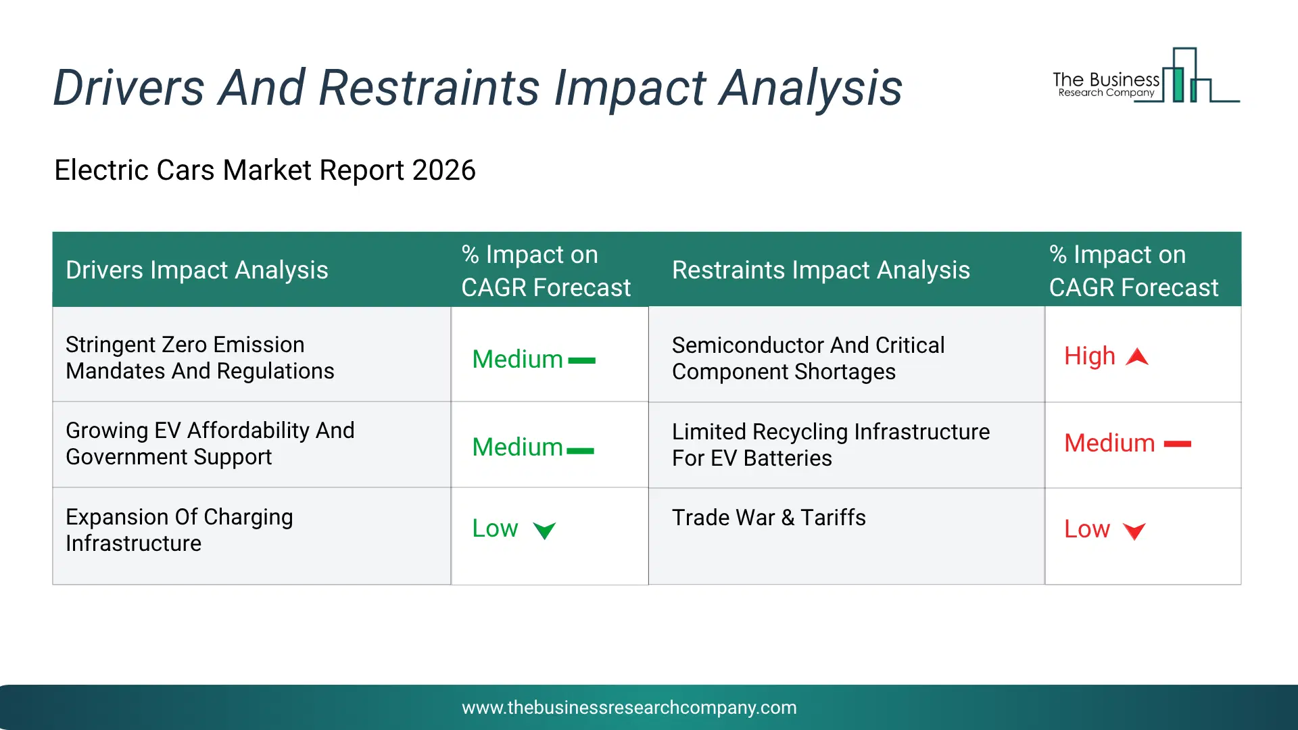Click green Medium text for Growing EV Affordability

tap(518, 447)
